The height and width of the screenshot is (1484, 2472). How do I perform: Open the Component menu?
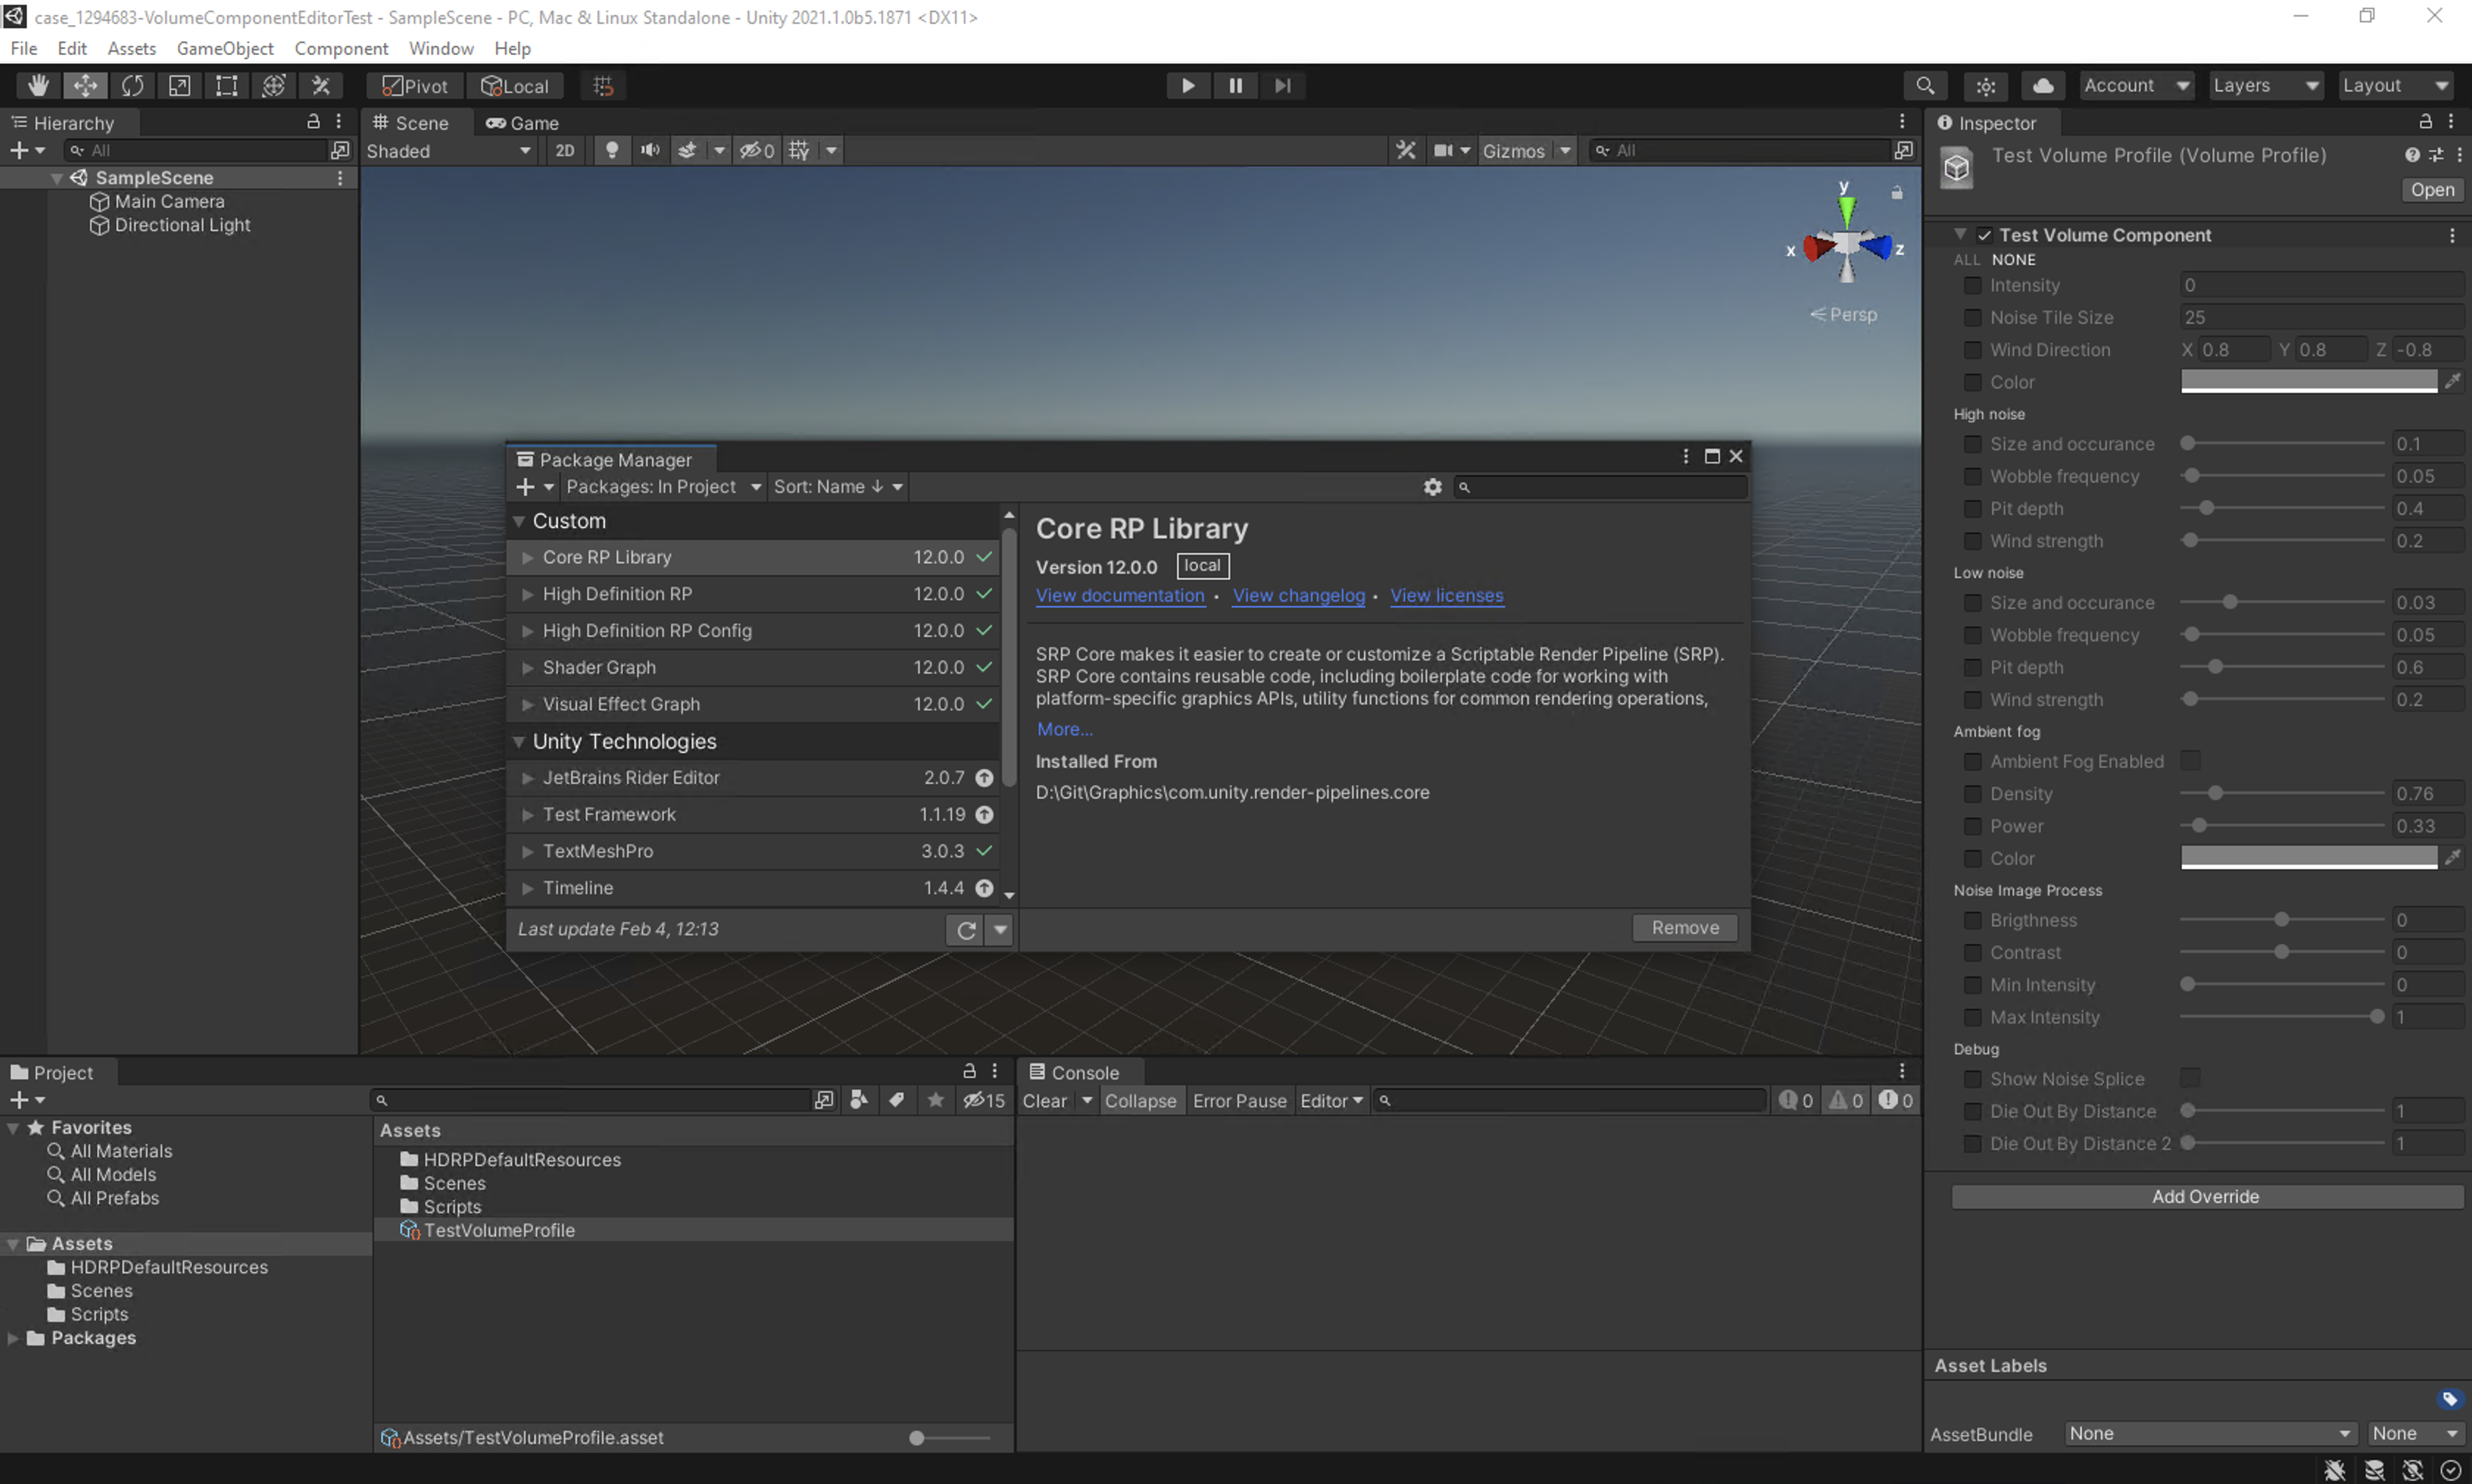pyautogui.click(x=341, y=48)
